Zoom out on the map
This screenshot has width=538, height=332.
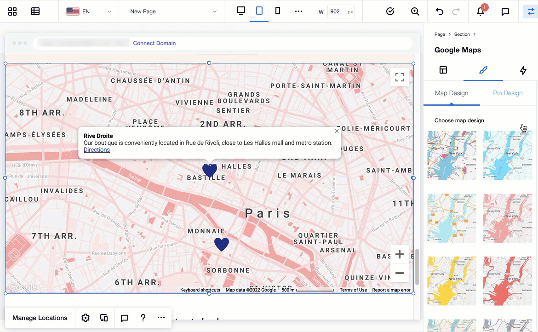point(400,273)
